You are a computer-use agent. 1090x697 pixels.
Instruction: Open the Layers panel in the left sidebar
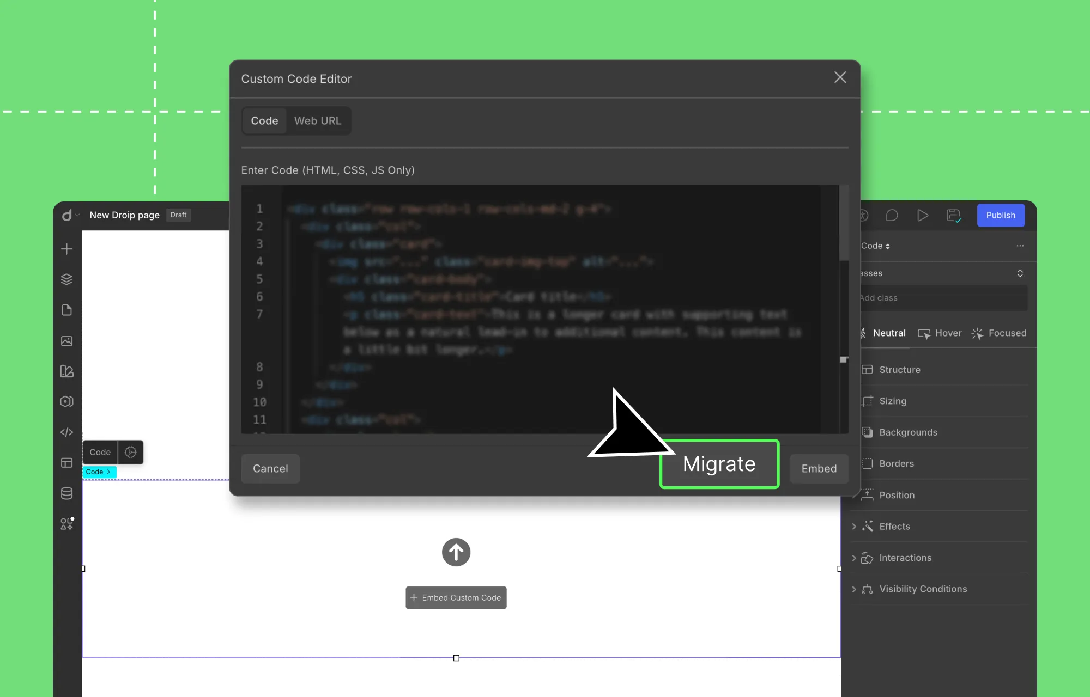[66, 279]
